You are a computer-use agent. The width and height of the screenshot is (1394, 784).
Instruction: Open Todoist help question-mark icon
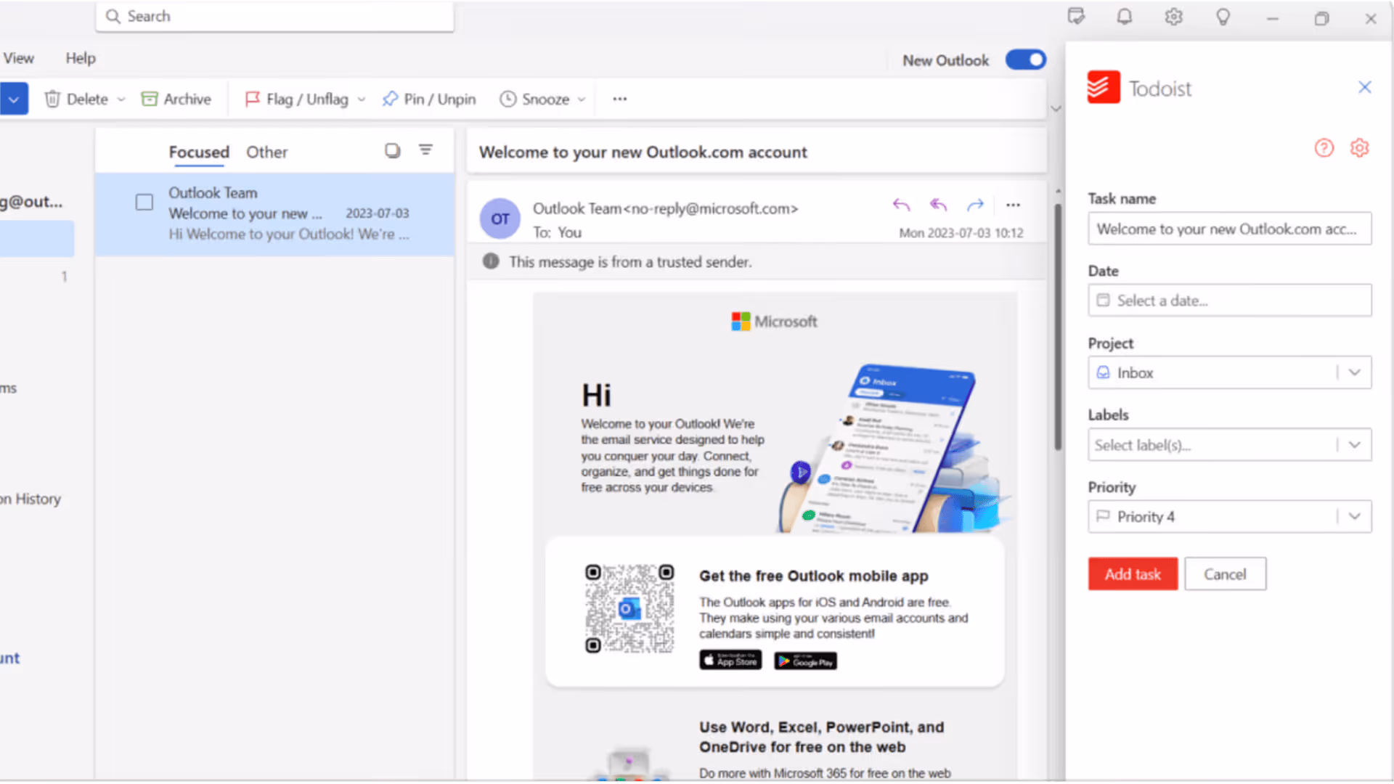tap(1324, 148)
